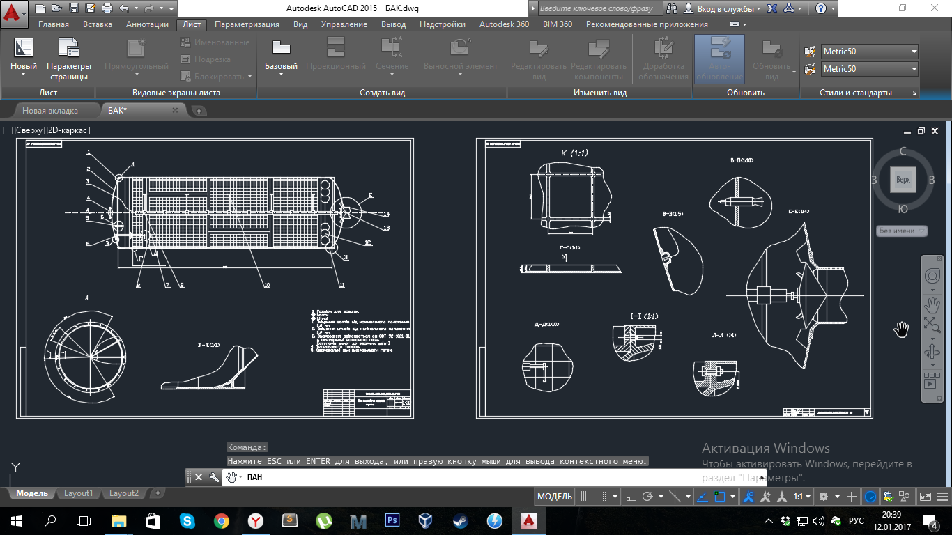Toggle Hardware Acceleration blue circle icon
This screenshot has height=535, width=952.
870,497
